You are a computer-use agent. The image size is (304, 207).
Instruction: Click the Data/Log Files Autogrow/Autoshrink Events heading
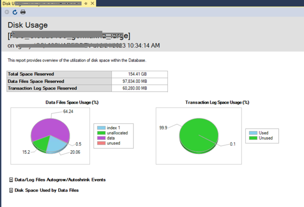(x=60, y=180)
